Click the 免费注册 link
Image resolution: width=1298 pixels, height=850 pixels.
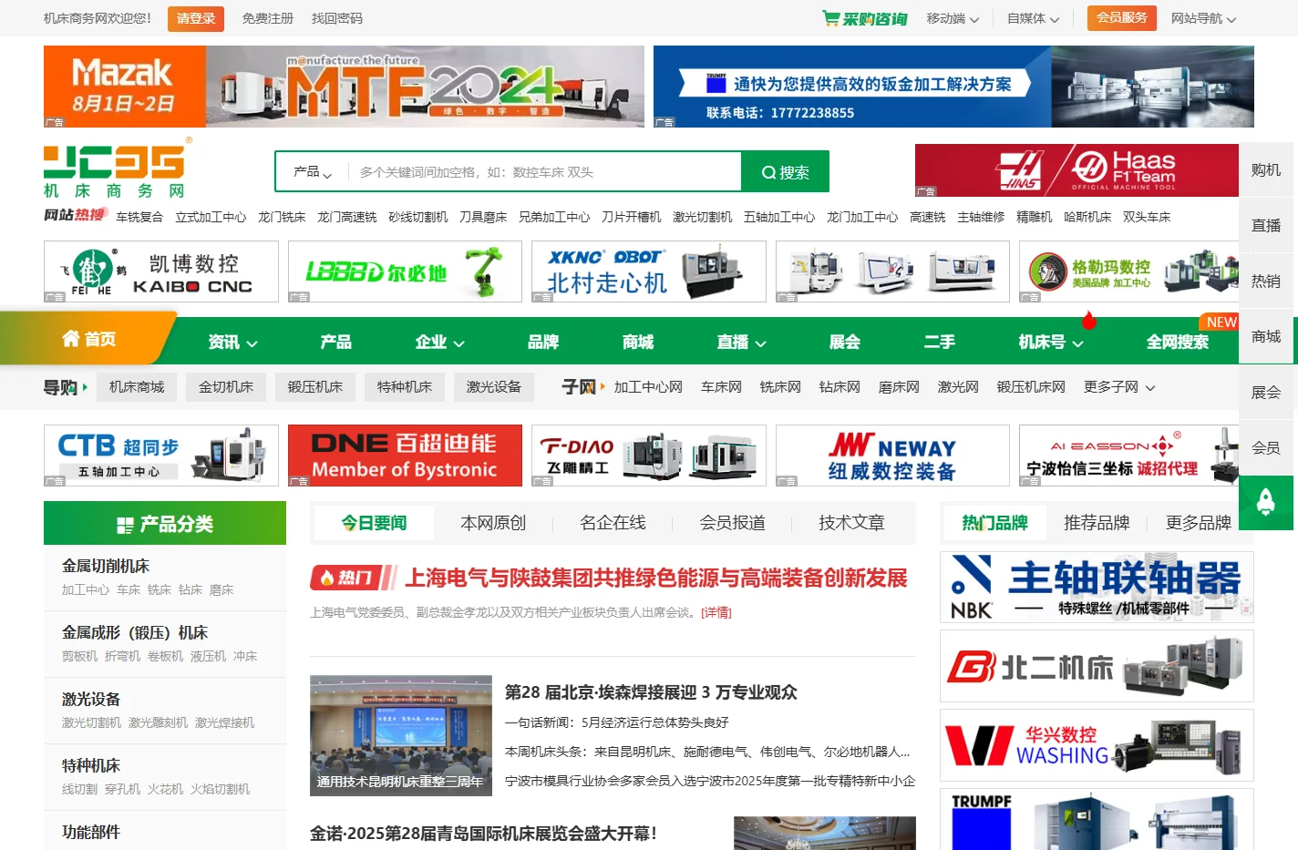coord(267,18)
